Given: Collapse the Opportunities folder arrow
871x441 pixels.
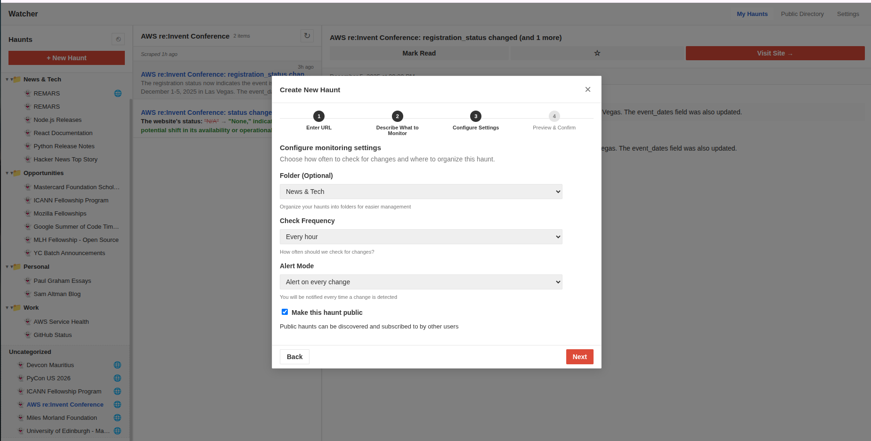Looking at the screenshot, I should point(7,173).
